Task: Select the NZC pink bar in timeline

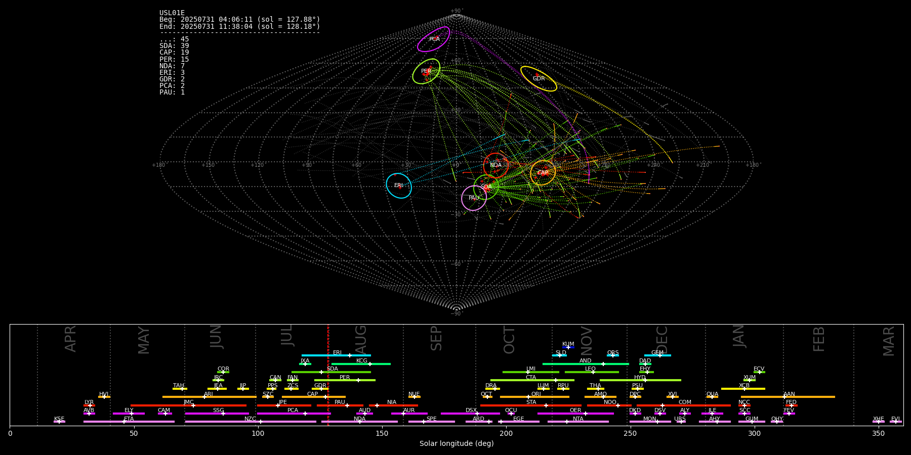Action: tap(251, 421)
